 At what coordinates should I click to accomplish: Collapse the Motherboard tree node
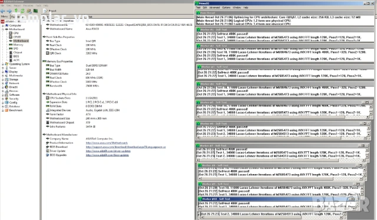2,29
